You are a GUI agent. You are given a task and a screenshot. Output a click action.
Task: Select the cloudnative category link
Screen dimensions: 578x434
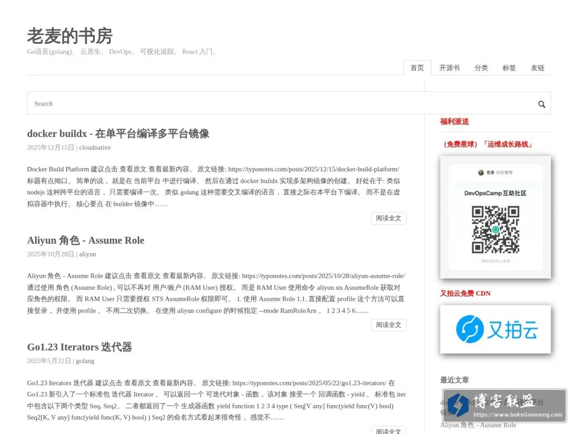95,148
